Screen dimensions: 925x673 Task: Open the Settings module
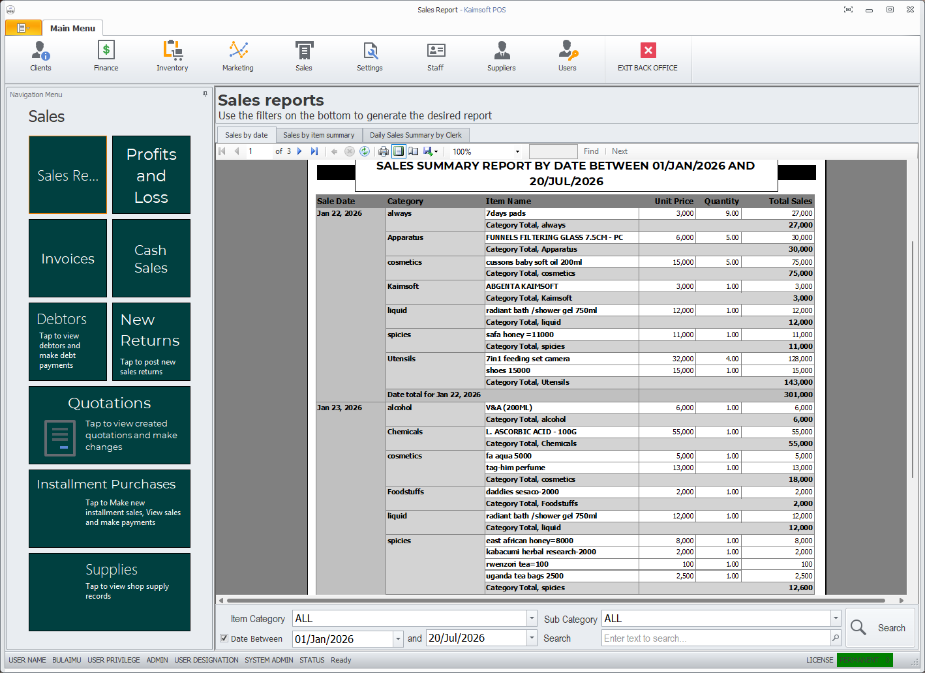point(370,56)
